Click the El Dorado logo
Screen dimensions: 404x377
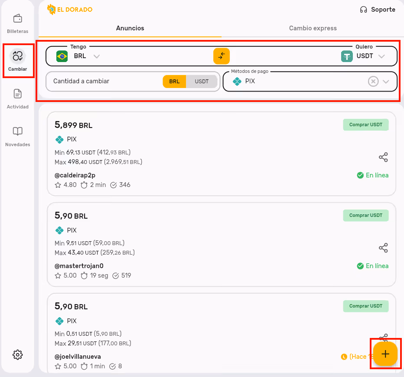[x=69, y=10]
